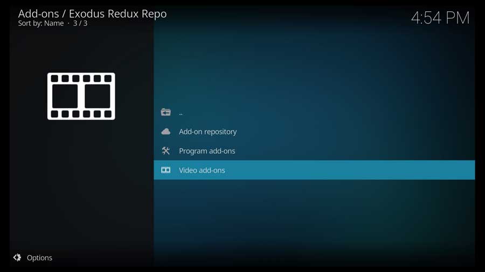
Task: Click the cloud icon beside Add-on repository
Action: pyautogui.click(x=166, y=132)
